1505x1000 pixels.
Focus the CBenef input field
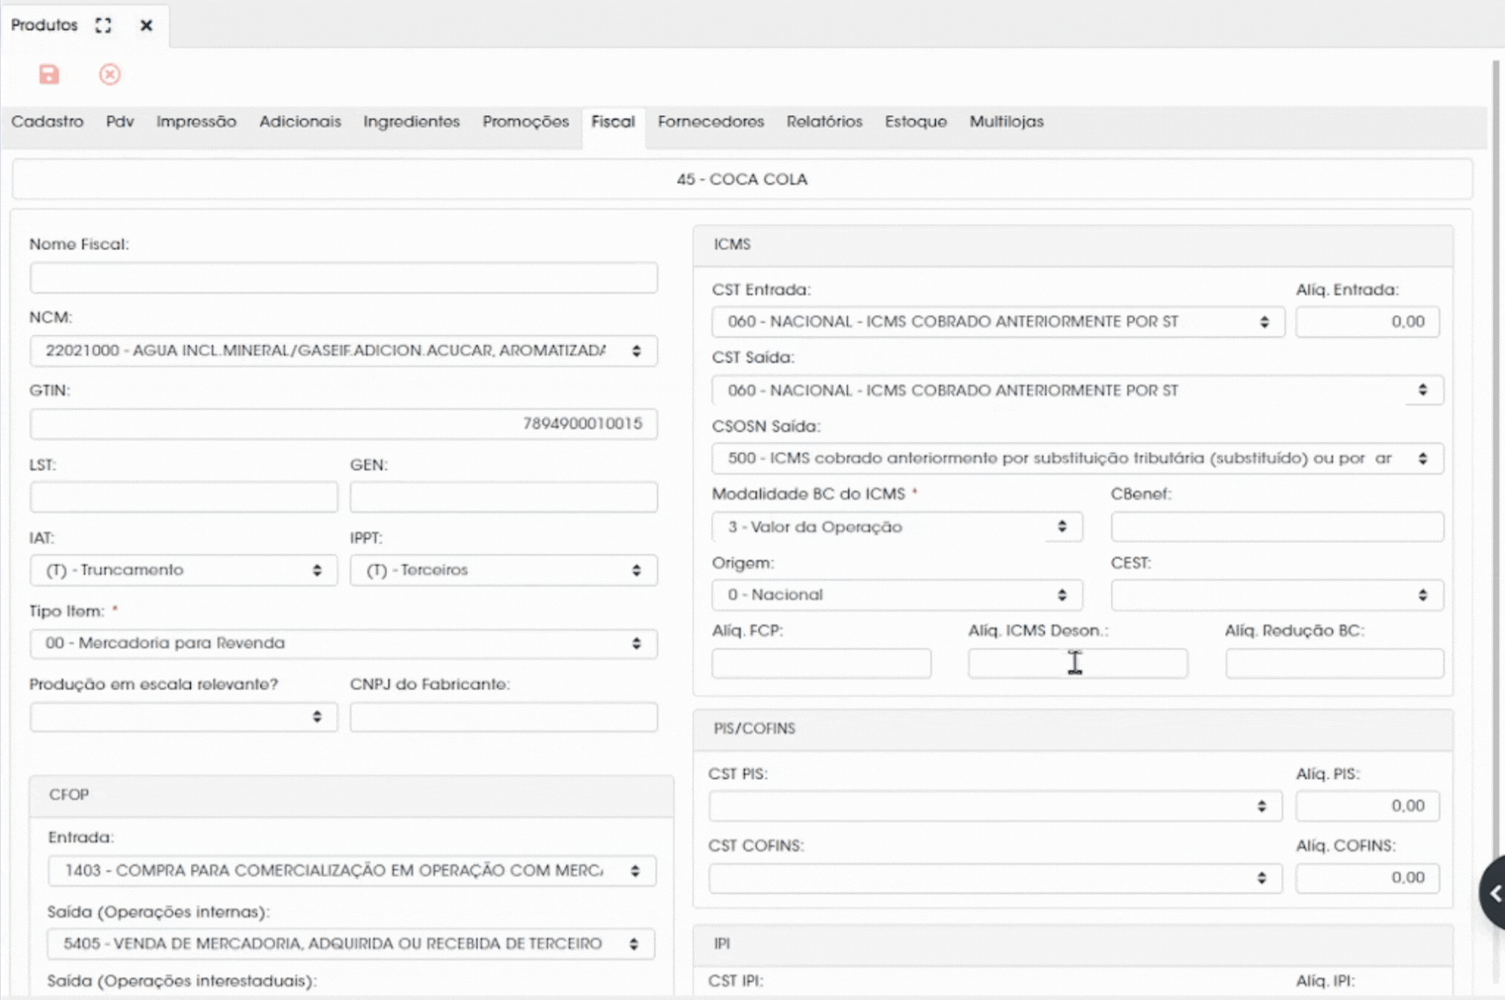click(x=1277, y=527)
